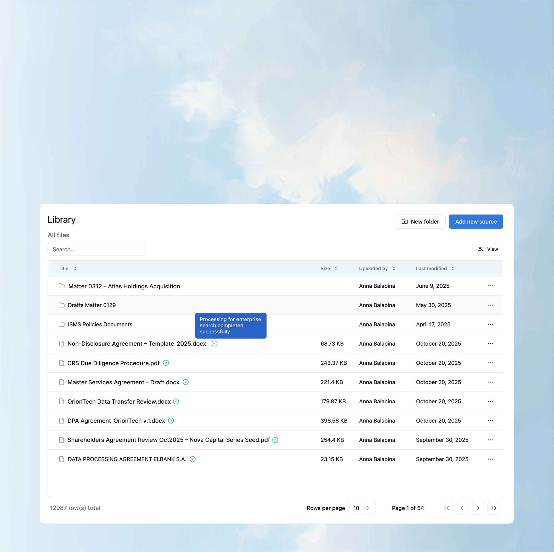Open the View options button
554x552 pixels.
click(488, 249)
